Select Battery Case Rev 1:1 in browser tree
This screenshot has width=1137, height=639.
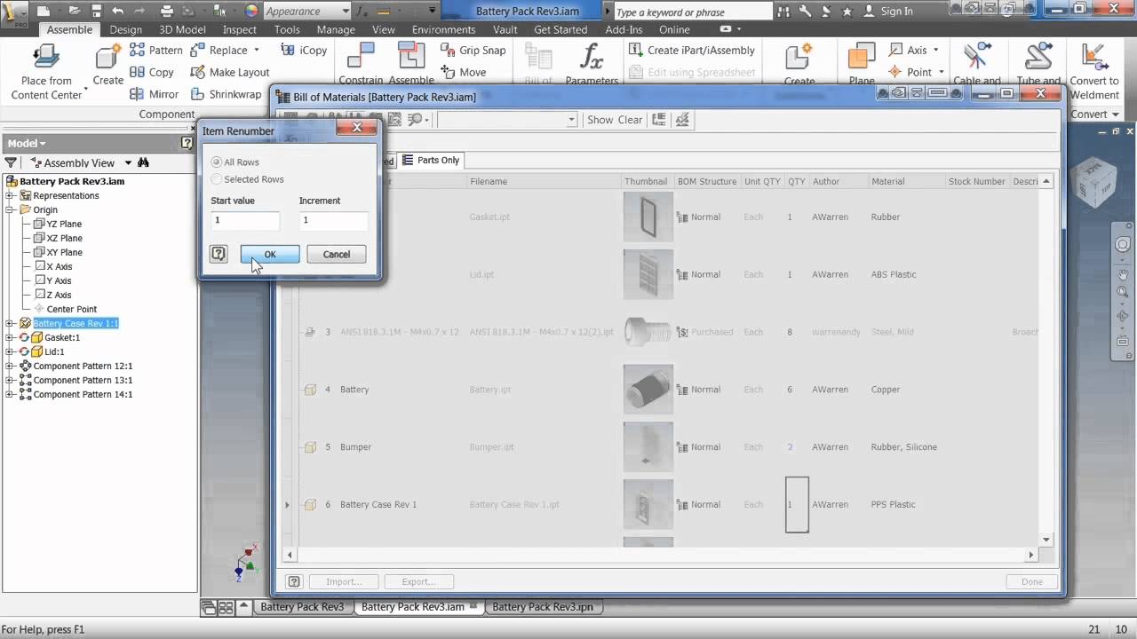pyautogui.click(x=76, y=323)
